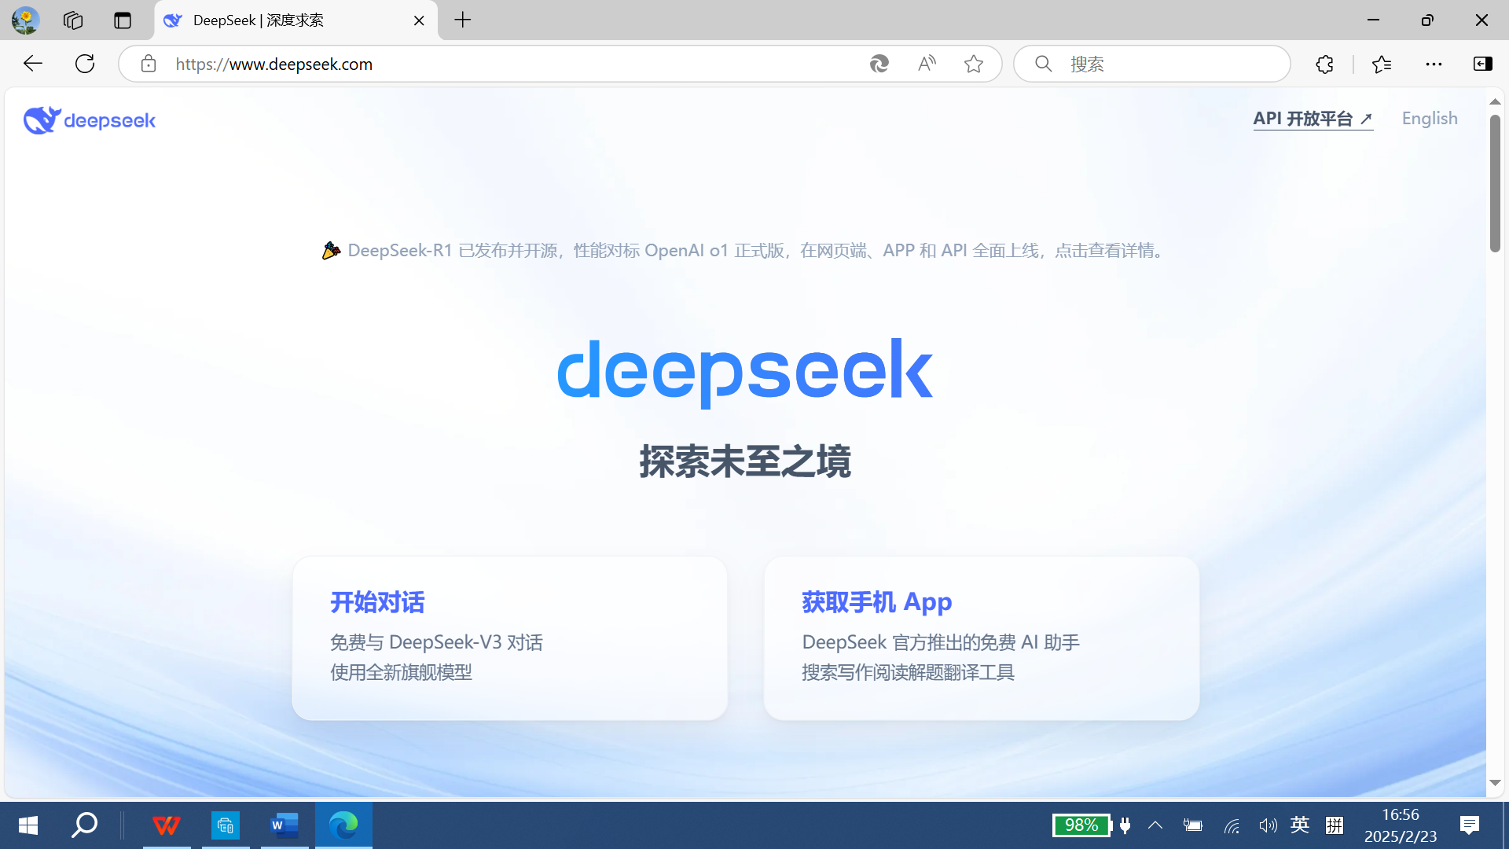The image size is (1509, 849).
Task: Open Word from the taskbar
Action: (285, 825)
